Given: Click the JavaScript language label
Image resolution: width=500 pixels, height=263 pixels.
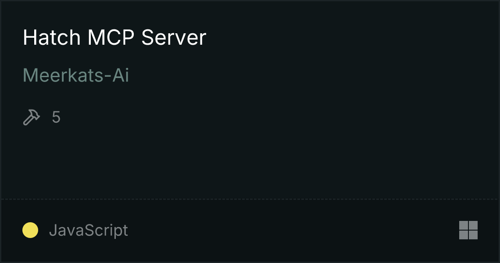Looking at the screenshot, I should (89, 230).
